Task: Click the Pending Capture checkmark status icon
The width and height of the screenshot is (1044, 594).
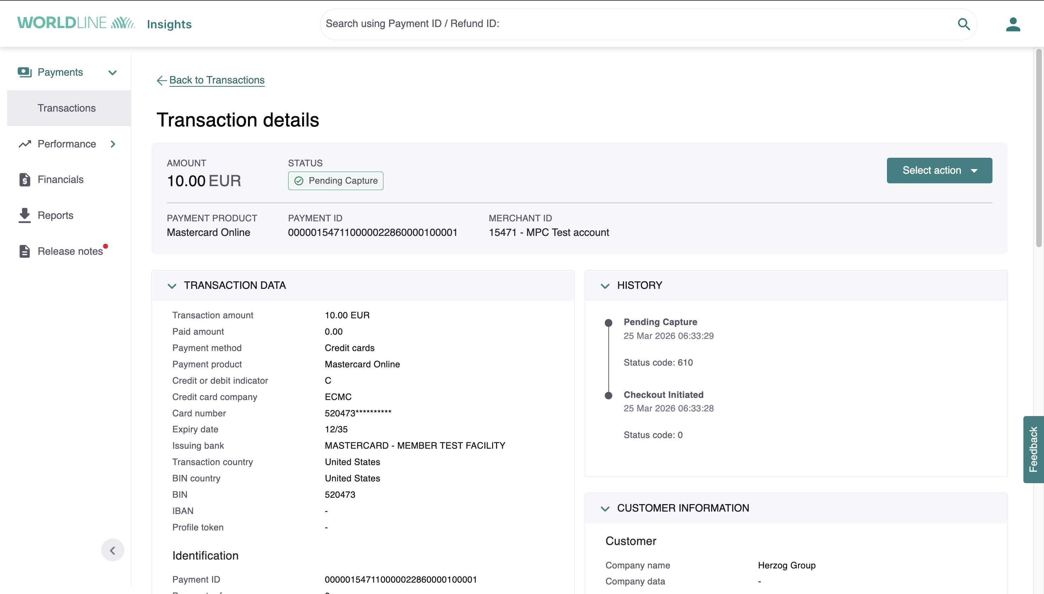Action: [x=298, y=181]
